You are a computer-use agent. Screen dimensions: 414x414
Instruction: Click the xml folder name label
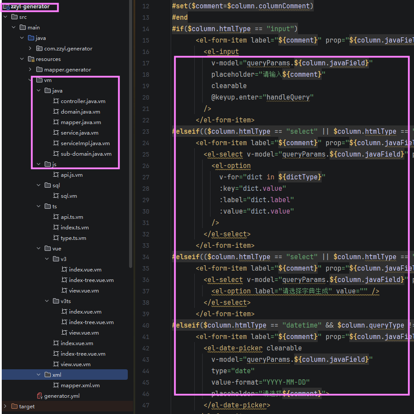pyautogui.click(x=57, y=375)
